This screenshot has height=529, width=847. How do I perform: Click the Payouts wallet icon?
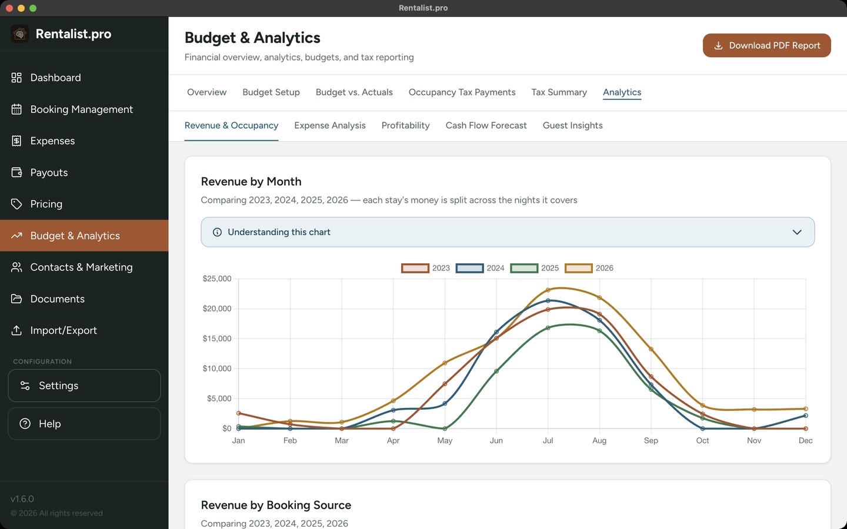coord(16,173)
